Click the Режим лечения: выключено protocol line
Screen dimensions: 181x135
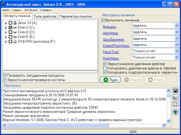point(26,116)
